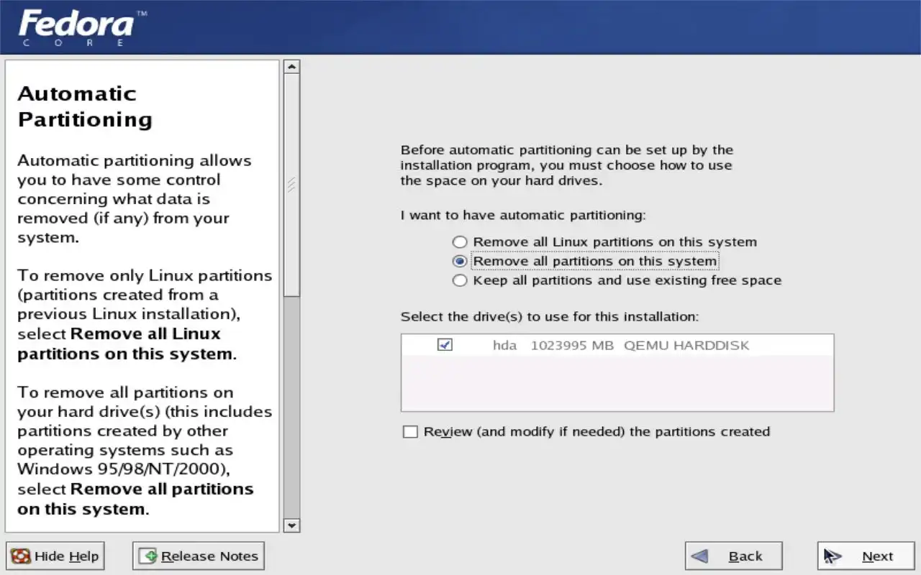Click the lifebuoy icon on Hide Help
This screenshot has height=575, width=921.
click(x=21, y=556)
